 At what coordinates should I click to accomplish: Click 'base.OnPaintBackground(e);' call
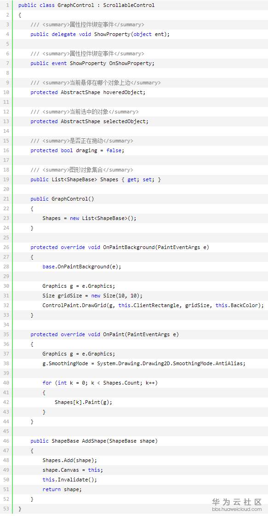tap(82, 267)
